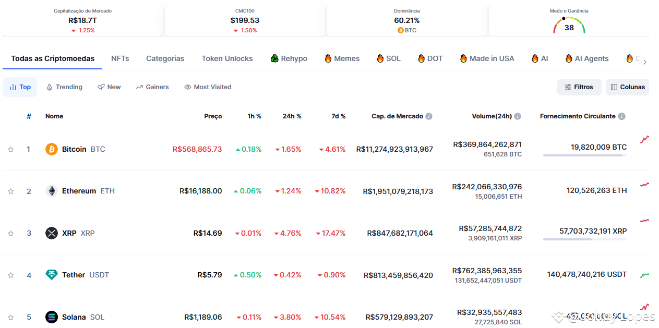
Task: Click the XRP circulating supply bar
Action: coord(585,239)
